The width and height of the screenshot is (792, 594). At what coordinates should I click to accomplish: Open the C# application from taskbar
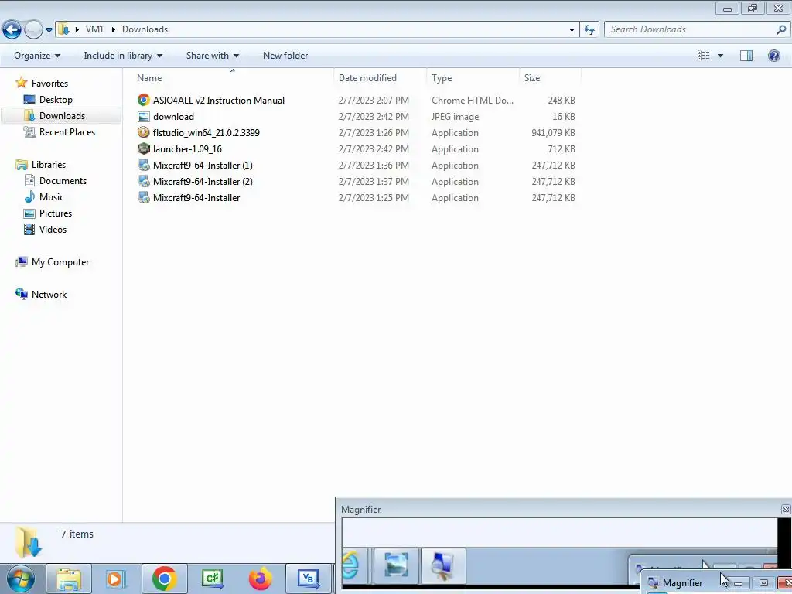(212, 579)
